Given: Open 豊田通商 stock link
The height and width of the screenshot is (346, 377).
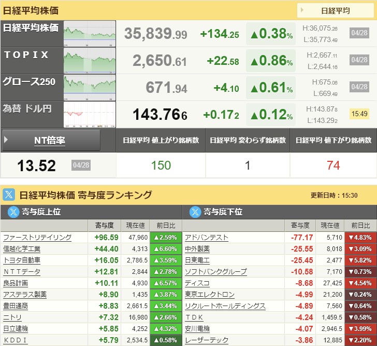Looking at the screenshot, I should point(16,306).
